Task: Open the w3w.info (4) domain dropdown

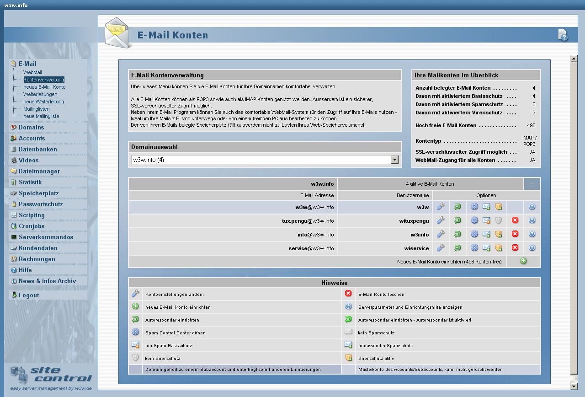Action: pos(265,160)
